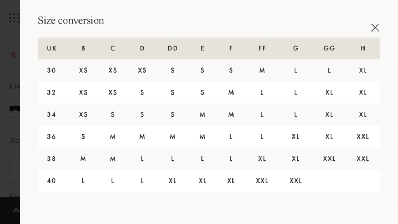Screen dimensions: 398x224
Task: Click the band size 30 row label
Action: point(51,71)
